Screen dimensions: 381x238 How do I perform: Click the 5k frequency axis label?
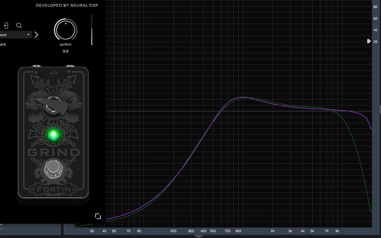(312, 231)
